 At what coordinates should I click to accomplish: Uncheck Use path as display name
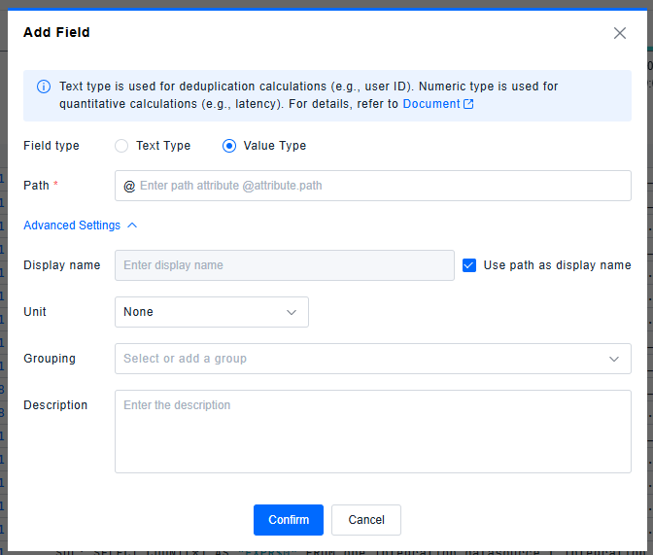[x=469, y=265]
